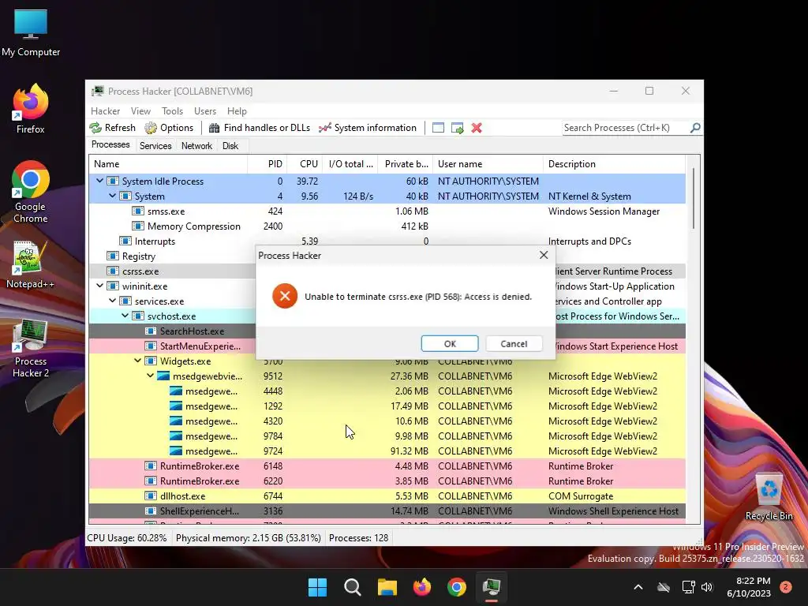This screenshot has height=606, width=808.
Task: Open File Explorer from the taskbar
Action: (x=387, y=587)
